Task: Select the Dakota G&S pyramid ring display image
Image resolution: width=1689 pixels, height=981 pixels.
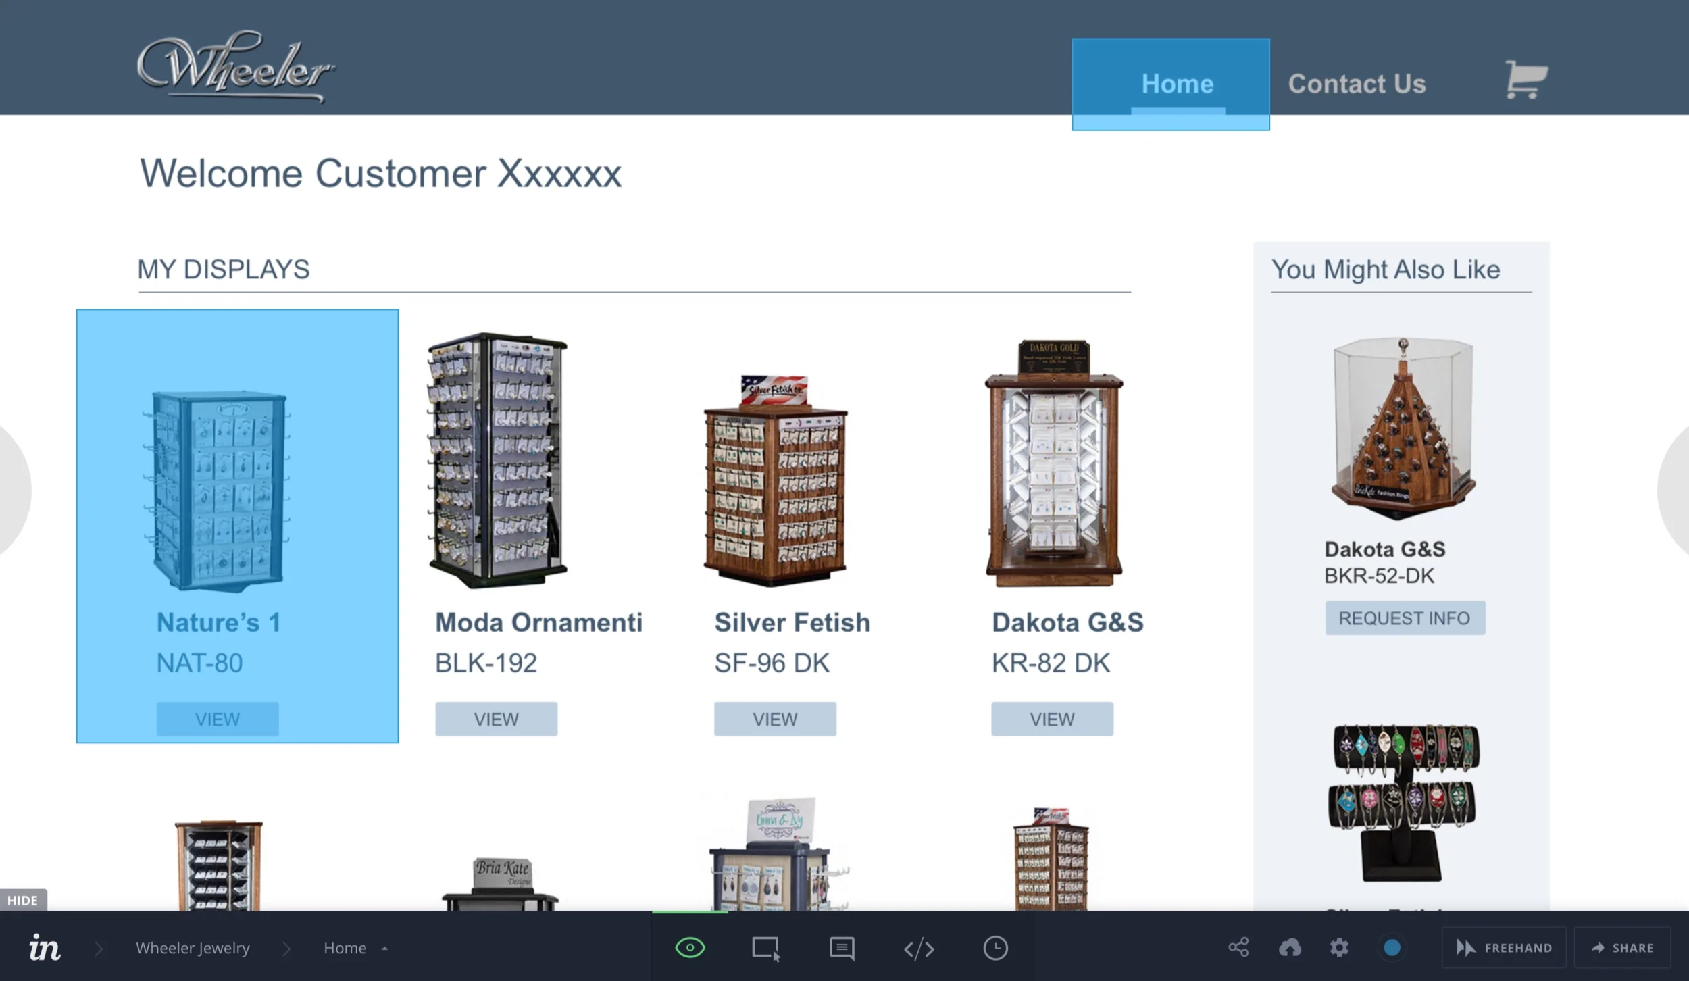Action: (x=1404, y=428)
